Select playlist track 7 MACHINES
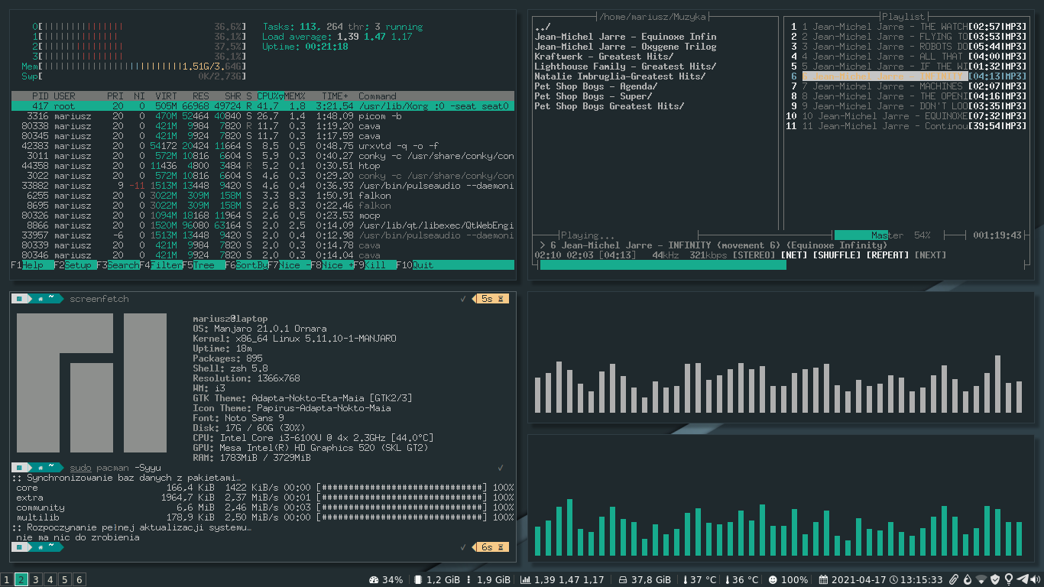The height and width of the screenshot is (587, 1044). point(906,86)
